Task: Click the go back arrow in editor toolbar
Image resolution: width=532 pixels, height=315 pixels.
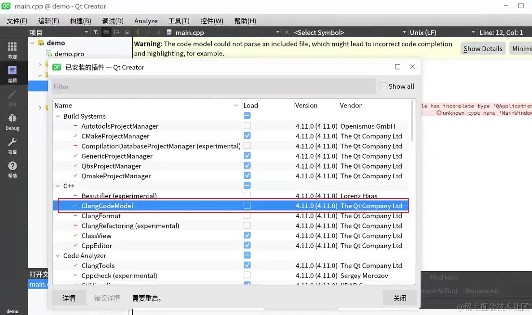Action: pyautogui.click(x=138, y=32)
